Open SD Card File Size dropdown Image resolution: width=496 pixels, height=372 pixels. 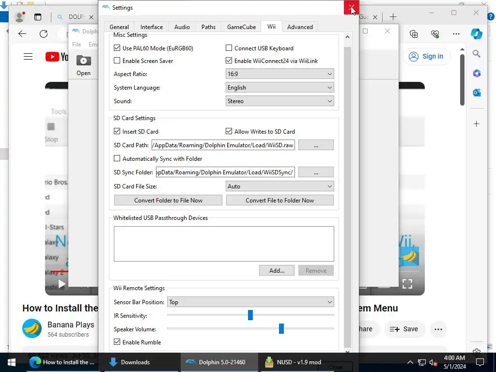[279, 186]
